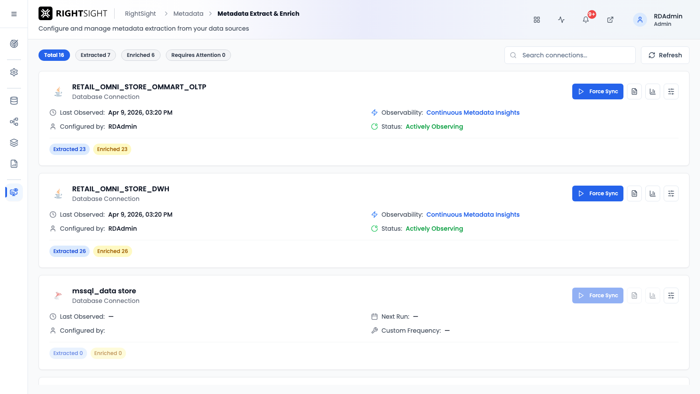
Task: Select the Requires Attention 0 filter
Action: 198,55
